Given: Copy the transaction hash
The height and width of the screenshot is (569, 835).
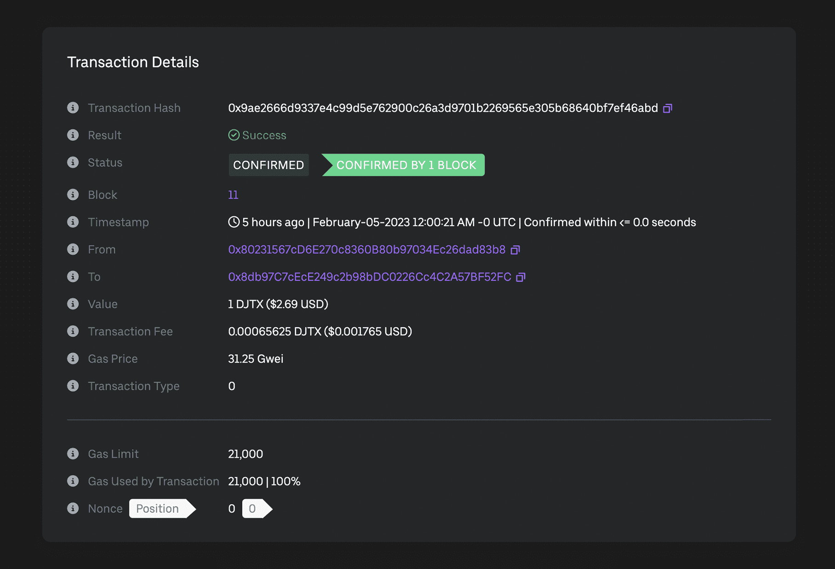Looking at the screenshot, I should coord(668,108).
